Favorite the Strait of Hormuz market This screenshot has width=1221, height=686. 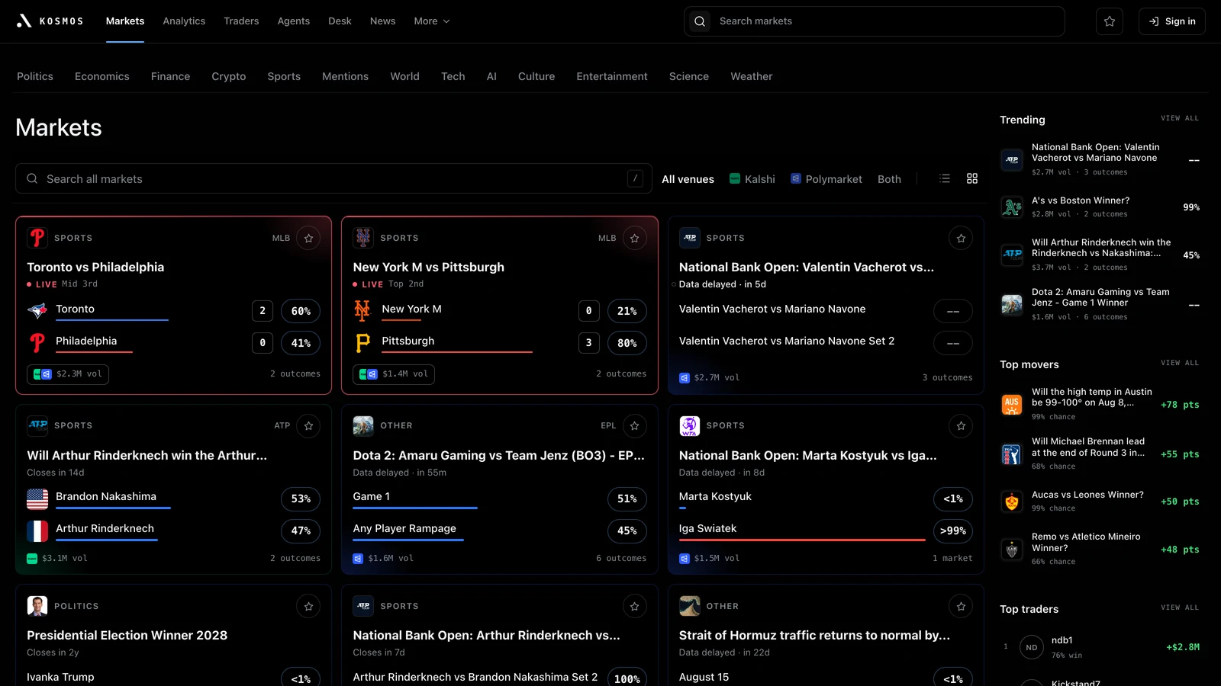[x=961, y=606]
